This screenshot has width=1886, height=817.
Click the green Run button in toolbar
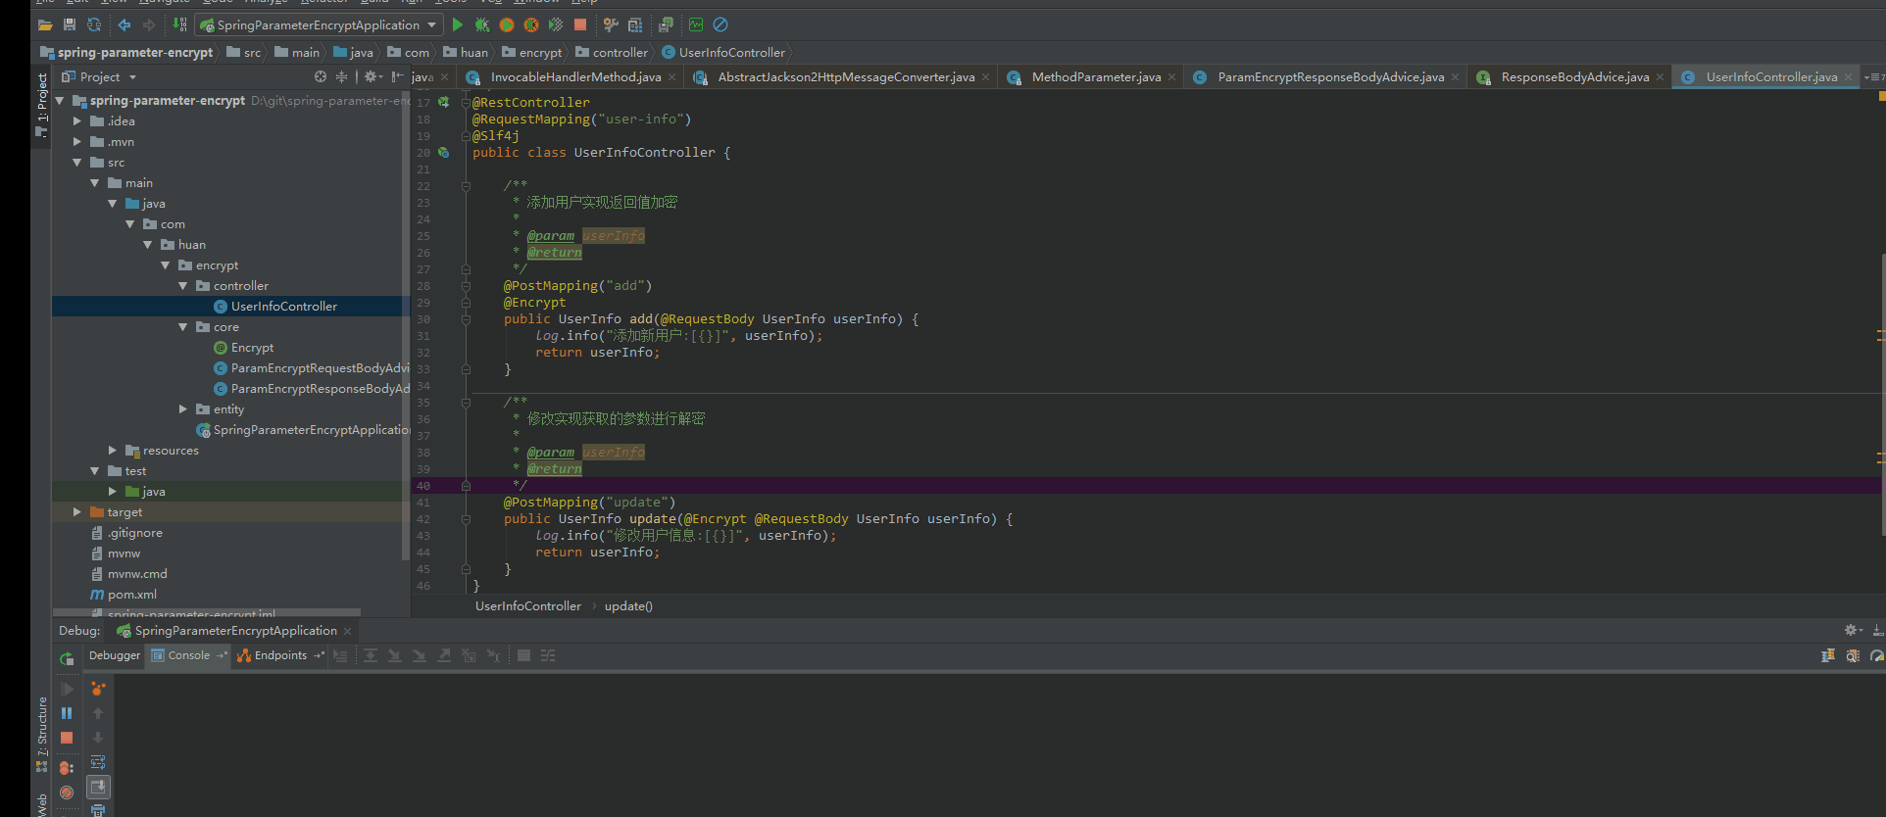(x=458, y=24)
